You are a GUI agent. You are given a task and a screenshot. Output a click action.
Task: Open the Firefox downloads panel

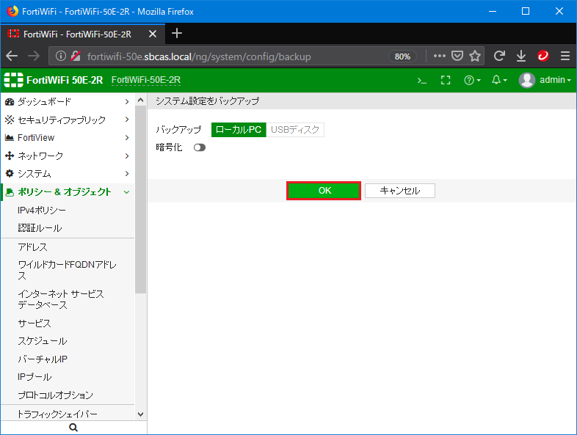pos(521,56)
